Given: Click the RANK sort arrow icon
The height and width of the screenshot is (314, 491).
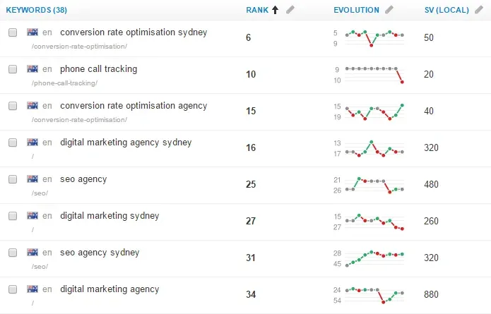Looking at the screenshot, I should [x=275, y=10].
